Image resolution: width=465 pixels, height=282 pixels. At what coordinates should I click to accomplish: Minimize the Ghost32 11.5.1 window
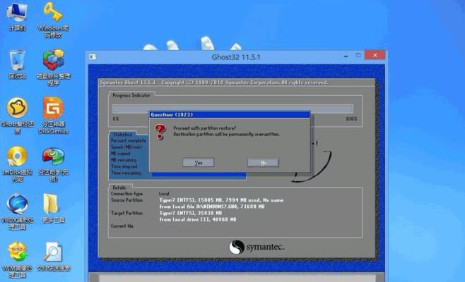346,55
